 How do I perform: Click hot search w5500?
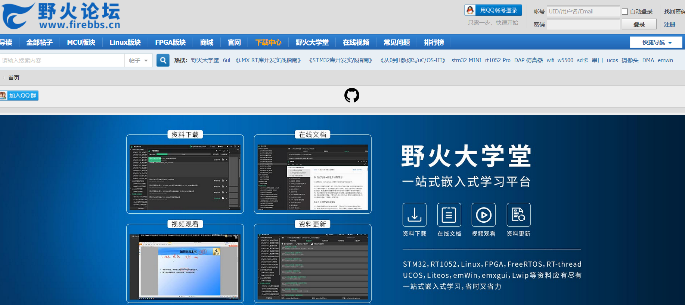(x=565, y=60)
